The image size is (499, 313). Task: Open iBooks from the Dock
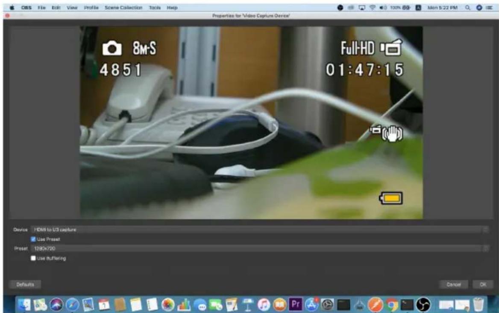(x=280, y=305)
